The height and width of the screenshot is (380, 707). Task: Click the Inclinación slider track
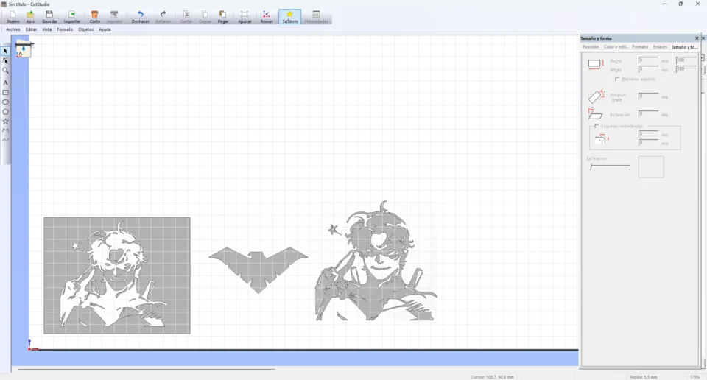click(x=611, y=166)
